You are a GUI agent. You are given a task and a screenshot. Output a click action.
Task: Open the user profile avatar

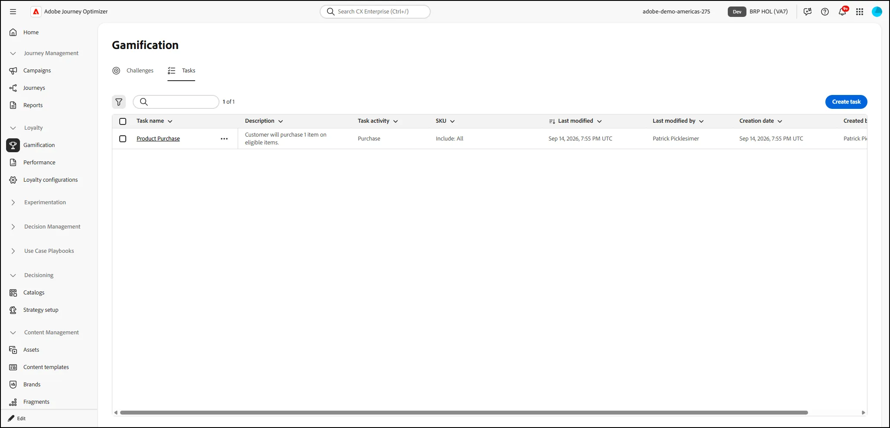point(877,12)
